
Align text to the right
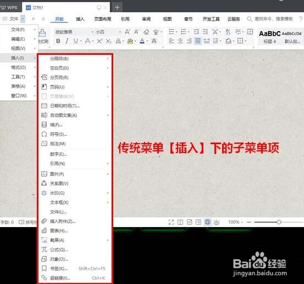[189, 41]
